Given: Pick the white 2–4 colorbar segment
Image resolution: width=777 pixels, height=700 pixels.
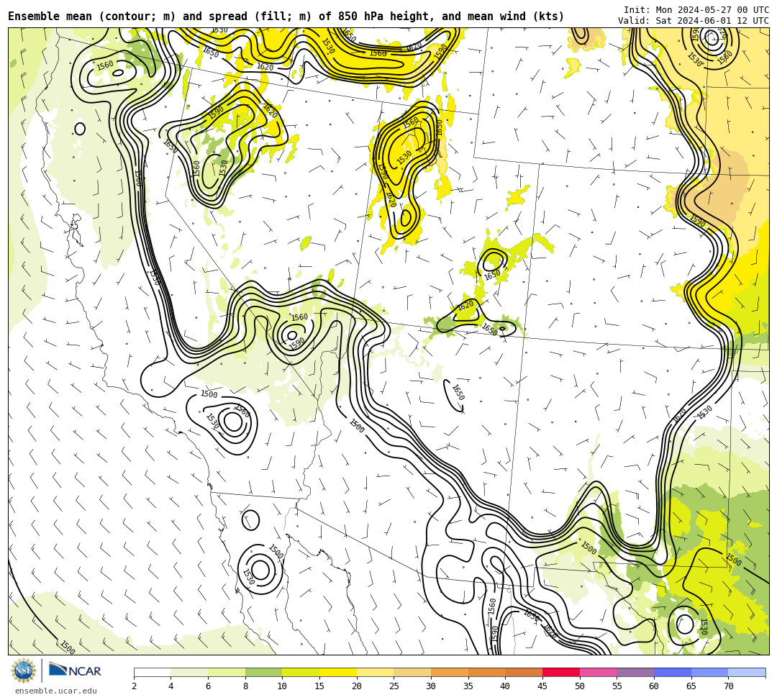Looking at the screenshot, I should (152, 672).
